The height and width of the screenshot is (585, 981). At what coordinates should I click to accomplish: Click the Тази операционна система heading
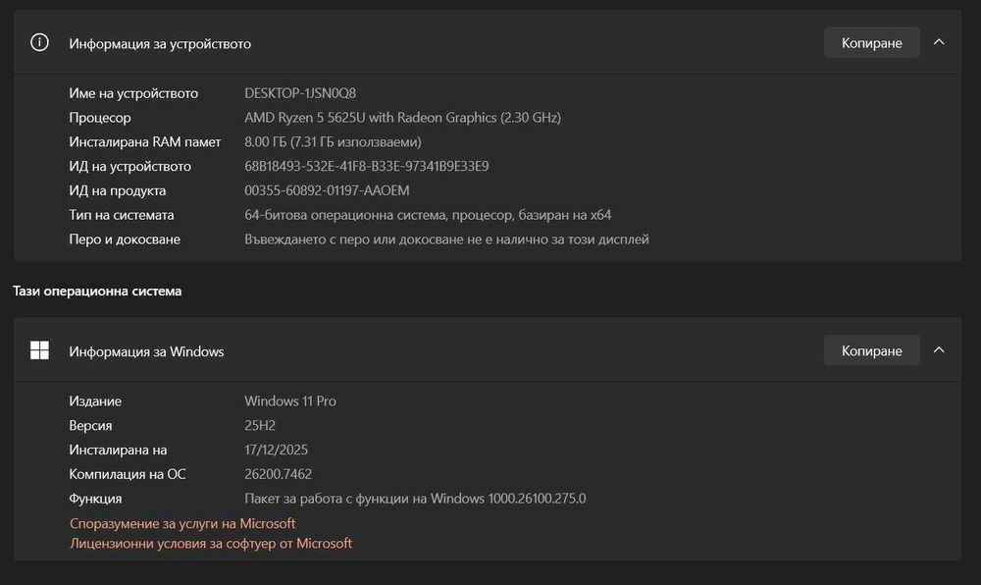click(x=97, y=292)
